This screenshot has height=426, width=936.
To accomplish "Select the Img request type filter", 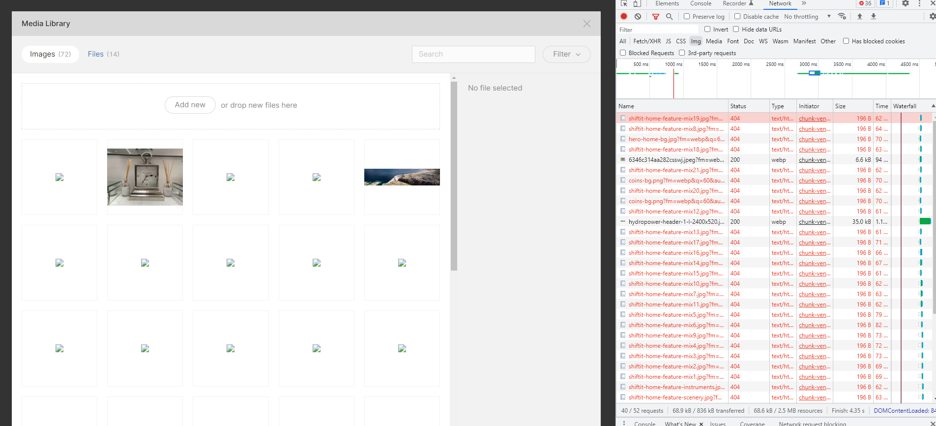I will point(696,41).
